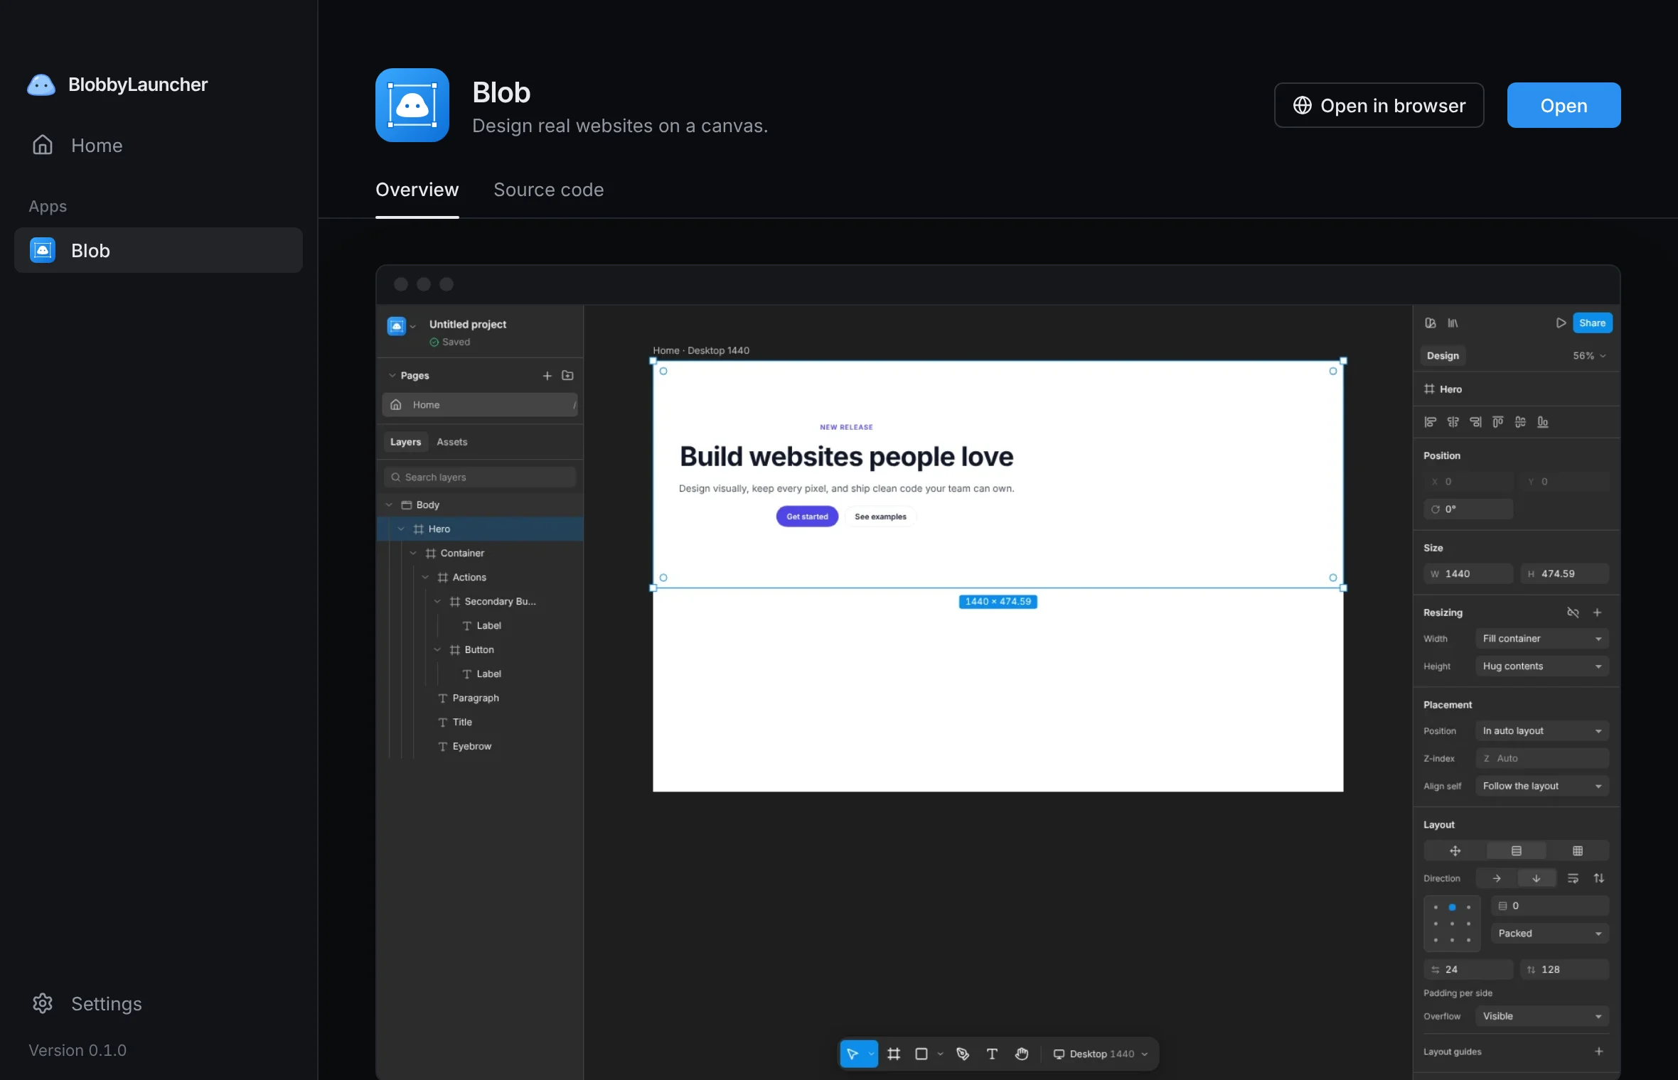The width and height of the screenshot is (1678, 1080).
Task: Select the Text tool in toolbar
Action: [992, 1054]
